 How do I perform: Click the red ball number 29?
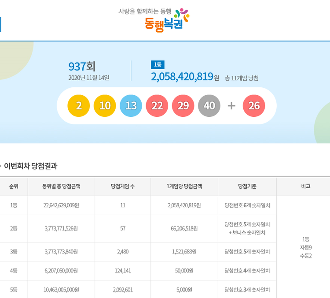pos(183,106)
